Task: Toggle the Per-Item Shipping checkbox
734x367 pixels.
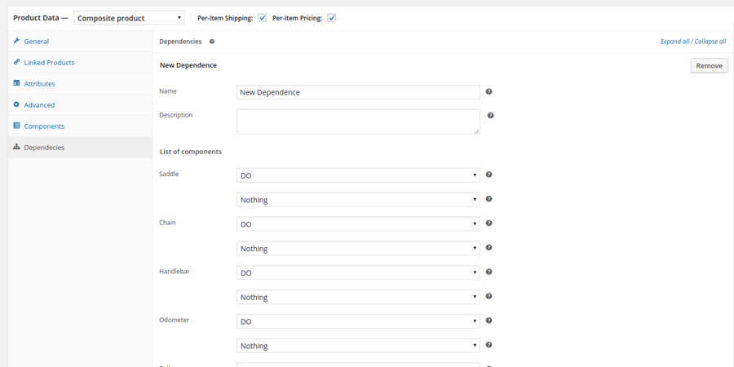Action: click(x=262, y=18)
